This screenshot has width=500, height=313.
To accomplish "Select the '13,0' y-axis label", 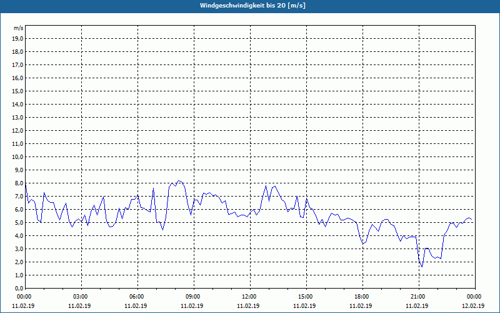I will point(17,117).
